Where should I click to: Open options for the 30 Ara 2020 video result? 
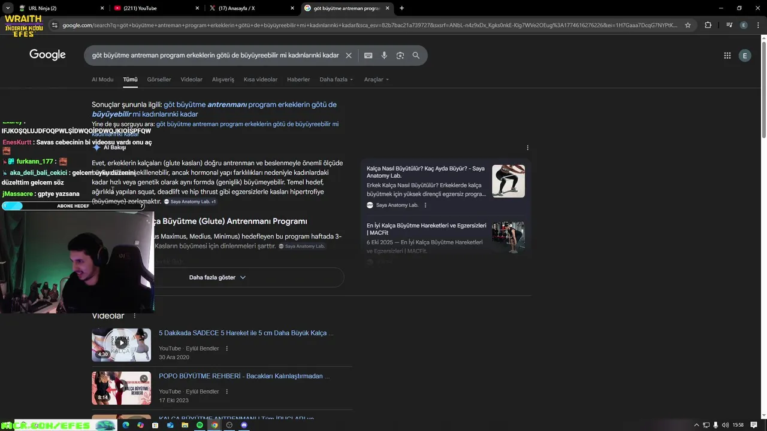click(x=227, y=348)
